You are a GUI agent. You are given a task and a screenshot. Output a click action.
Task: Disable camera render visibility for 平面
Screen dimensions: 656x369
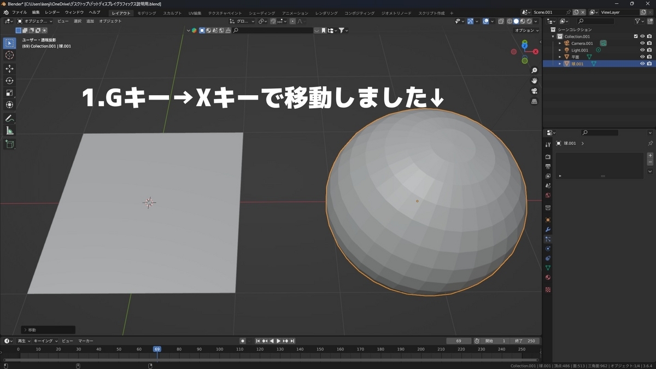pos(649,56)
